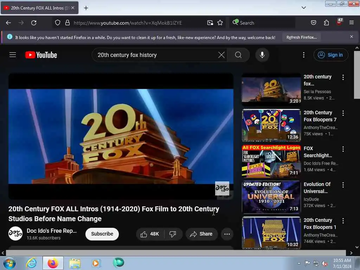Go to the YouTube home logo
The width and height of the screenshot is (360, 270).
[x=41, y=55]
